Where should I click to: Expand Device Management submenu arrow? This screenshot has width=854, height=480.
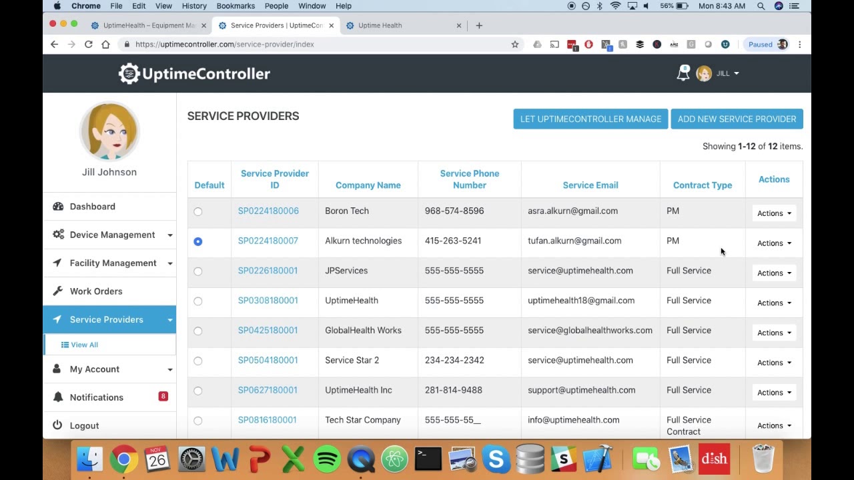169,235
